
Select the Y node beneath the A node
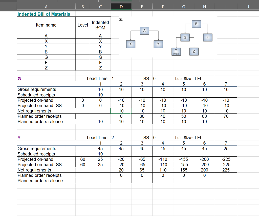(158, 44)
